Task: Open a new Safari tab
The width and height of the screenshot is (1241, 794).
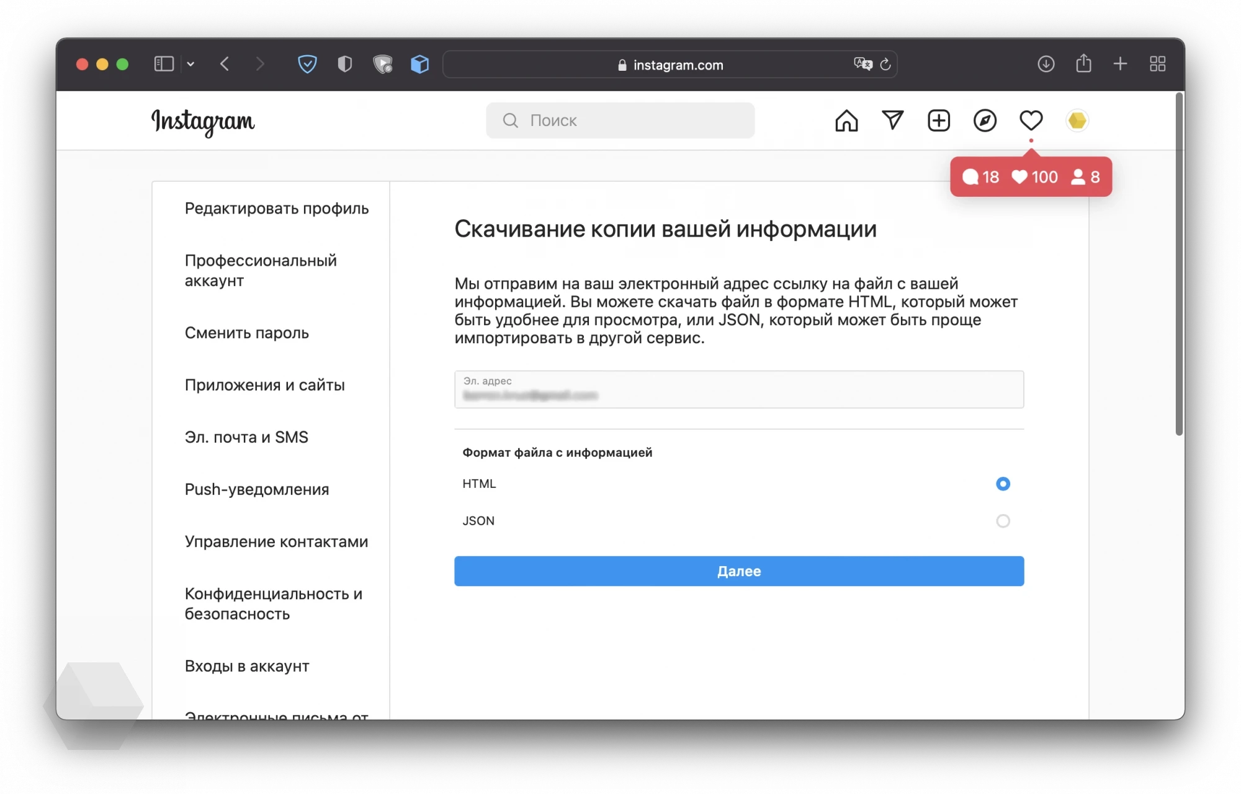Action: (x=1120, y=64)
